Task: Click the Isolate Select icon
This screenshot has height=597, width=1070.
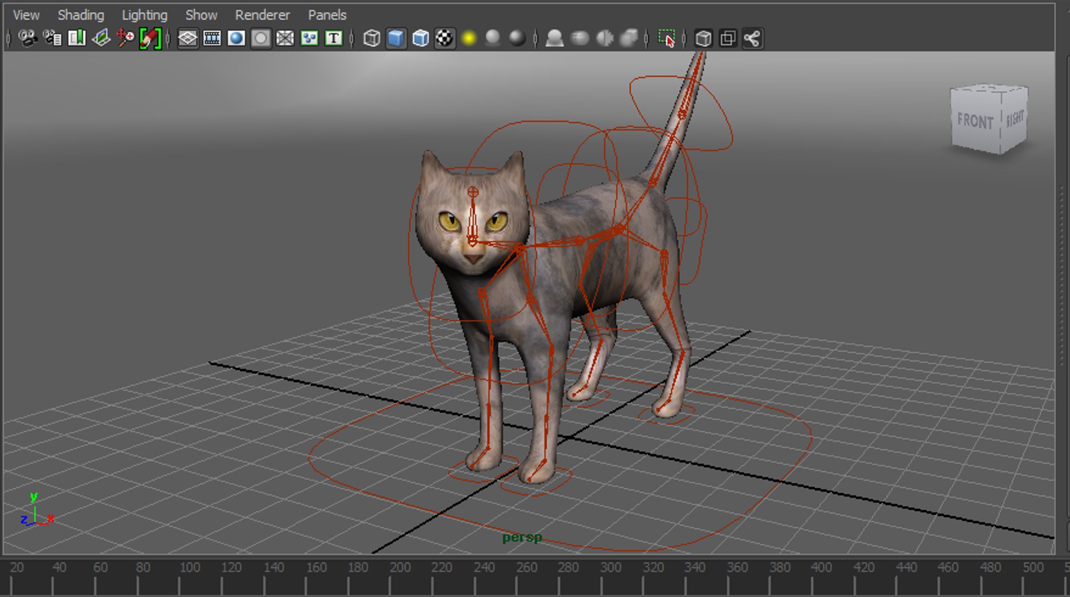Action: pos(667,38)
